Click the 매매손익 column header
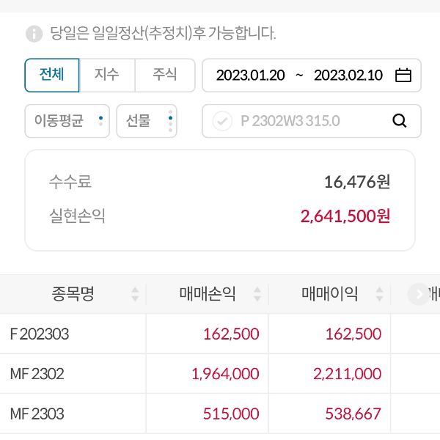Viewport: 440px width, 440px height. tap(208, 295)
